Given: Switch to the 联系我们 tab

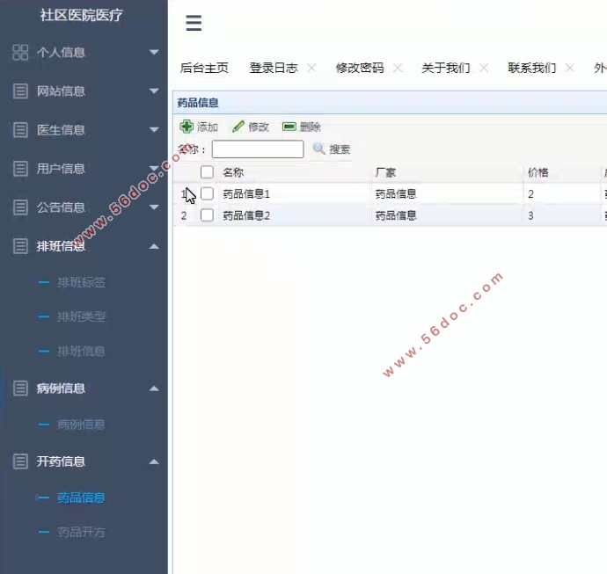Looking at the screenshot, I should 532,68.
